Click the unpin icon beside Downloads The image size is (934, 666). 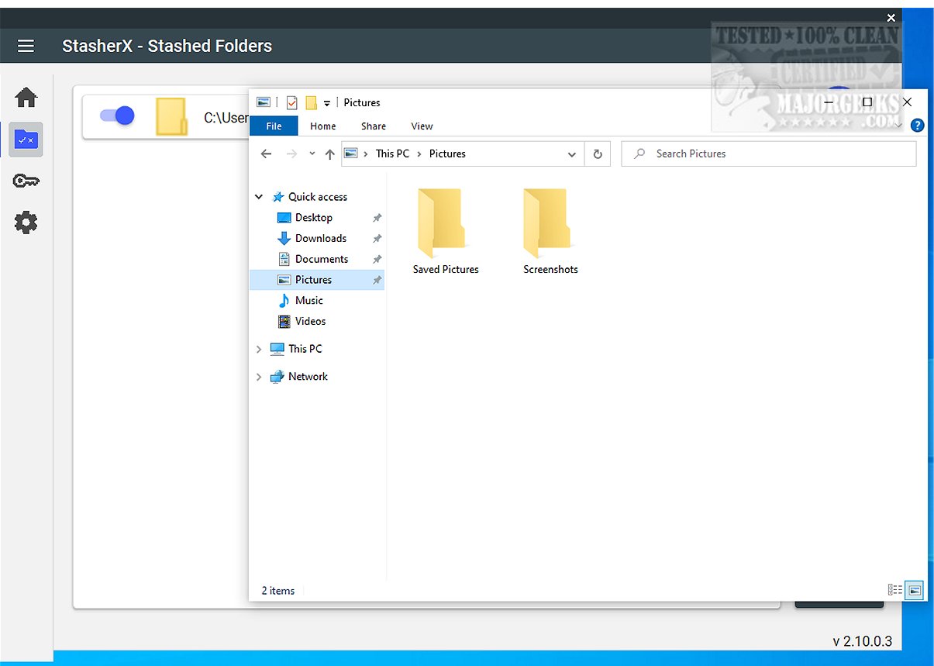pyautogui.click(x=377, y=239)
